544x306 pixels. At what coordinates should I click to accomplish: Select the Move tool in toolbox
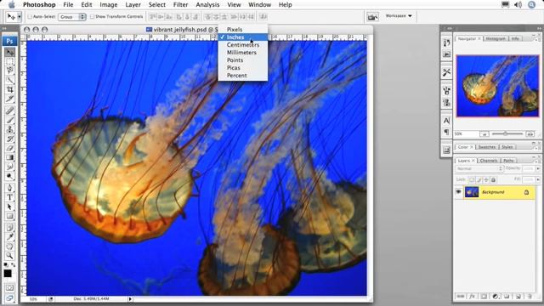[9, 53]
